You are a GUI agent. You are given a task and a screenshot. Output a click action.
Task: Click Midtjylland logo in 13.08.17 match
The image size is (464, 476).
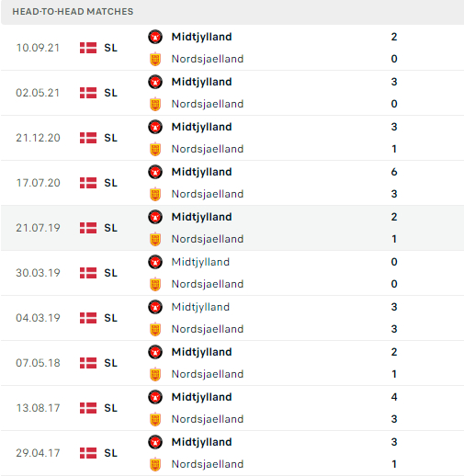coord(155,397)
